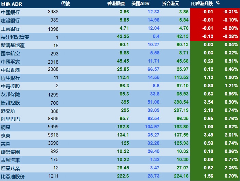
Task: Click Hong Kong price 395
Action: coord(125,102)
